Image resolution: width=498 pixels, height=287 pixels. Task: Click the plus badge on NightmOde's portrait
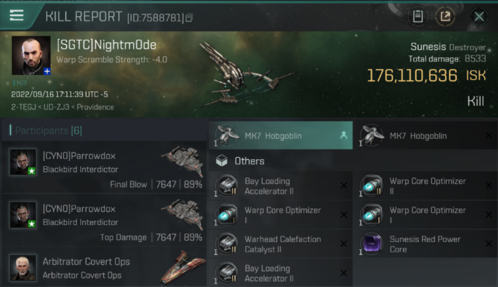tap(47, 71)
